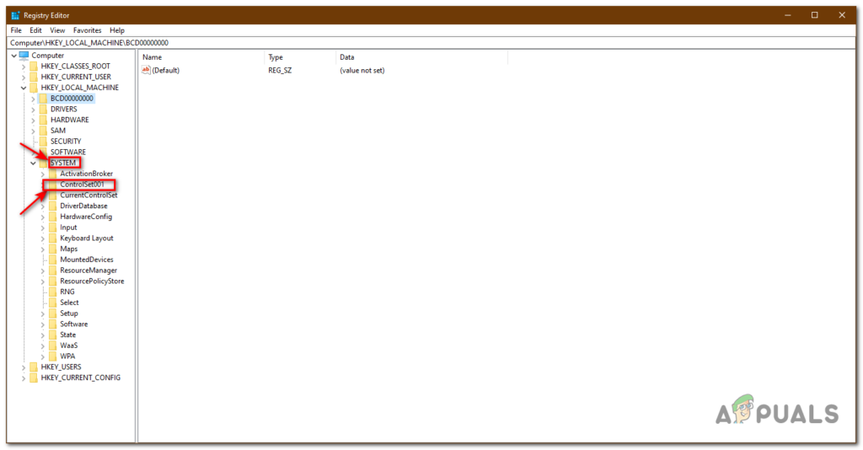Expand the HKEY_USERS hive

[24, 367]
